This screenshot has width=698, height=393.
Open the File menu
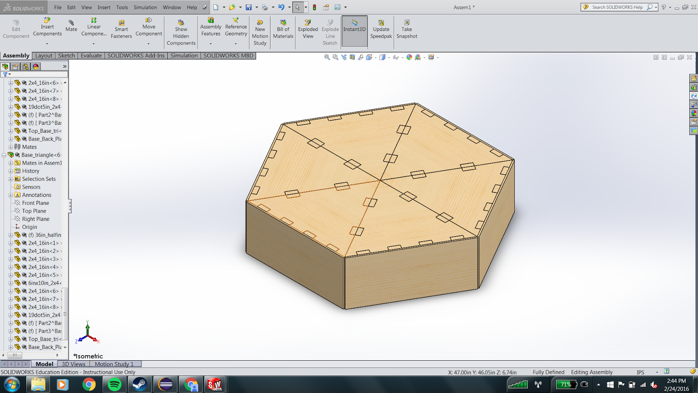point(58,7)
